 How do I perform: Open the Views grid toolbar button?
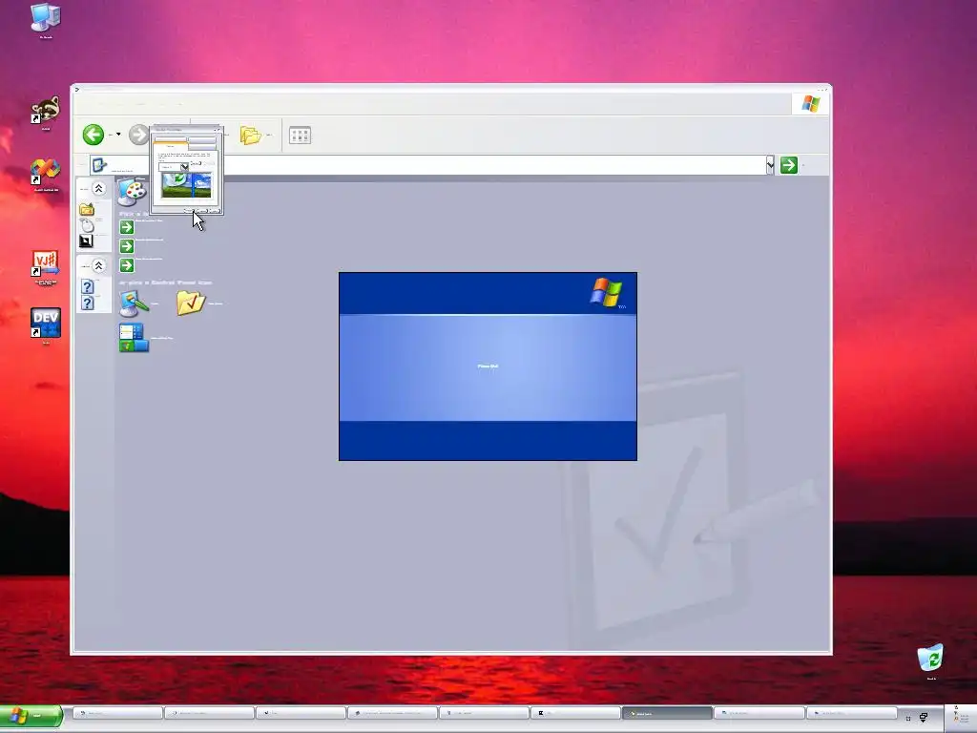tap(300, 136)
